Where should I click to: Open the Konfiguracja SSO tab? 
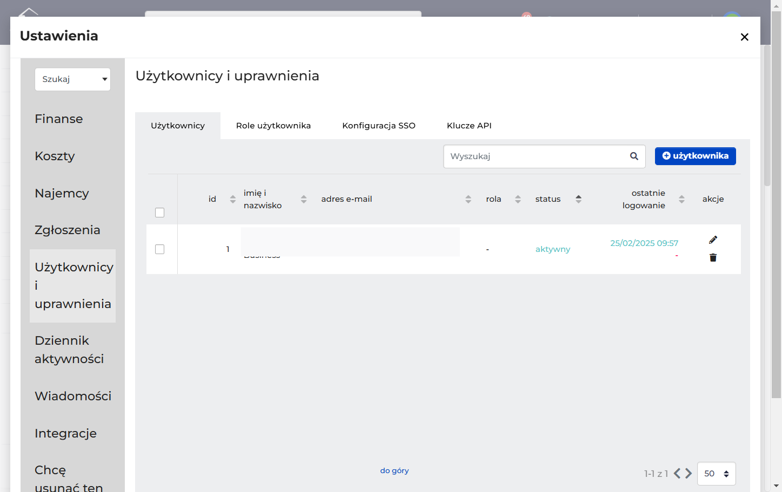point(379,126)
